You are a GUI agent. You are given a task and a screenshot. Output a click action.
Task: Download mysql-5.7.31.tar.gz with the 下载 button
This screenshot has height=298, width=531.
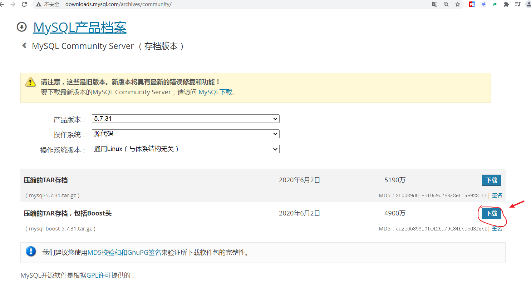[x=491, y=180]
